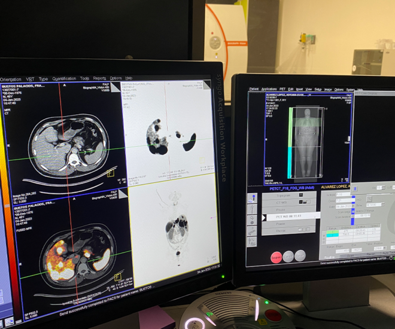The width and height of the screenshot is (395, 329).
Task: Open the Date dropdown
Action: pos(353,206)
